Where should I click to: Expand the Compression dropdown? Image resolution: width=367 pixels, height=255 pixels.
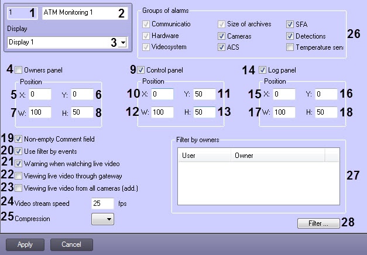point(103,219)
